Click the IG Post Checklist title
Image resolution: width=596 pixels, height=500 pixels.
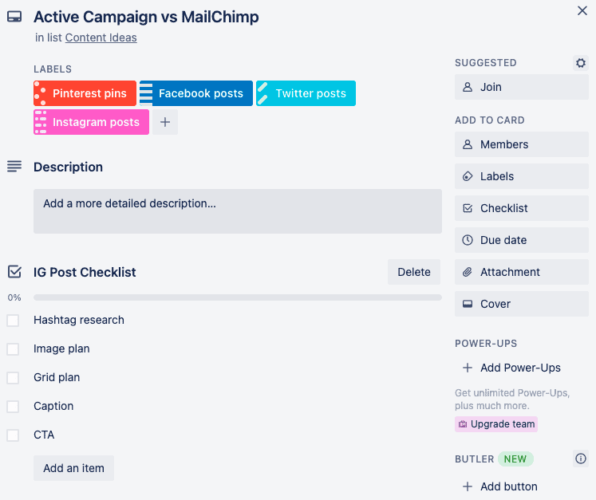click(85, 272)
